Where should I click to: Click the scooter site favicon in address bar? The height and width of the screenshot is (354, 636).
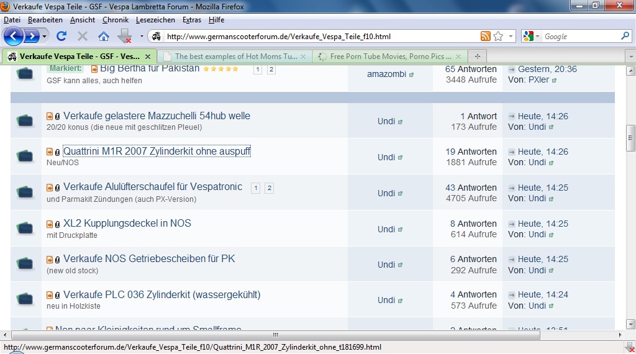[156, 37]
